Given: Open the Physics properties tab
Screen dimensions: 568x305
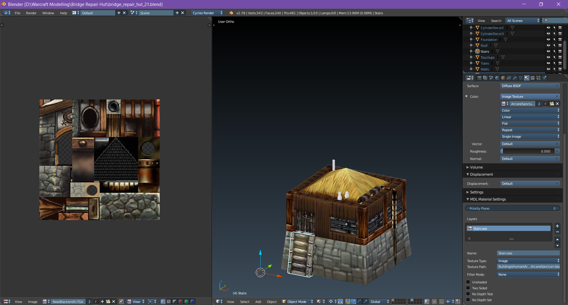Looking at the screenshot, I should 544,78.
